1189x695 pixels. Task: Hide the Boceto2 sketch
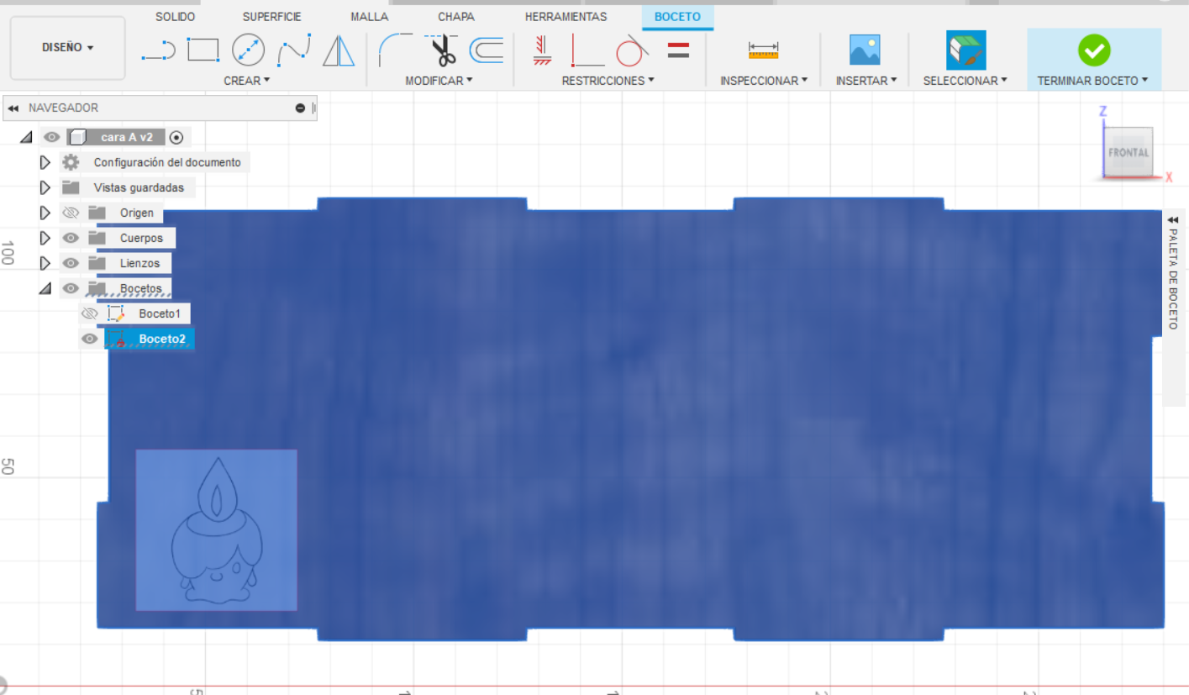pyautogui.click(x=89, y=339)
